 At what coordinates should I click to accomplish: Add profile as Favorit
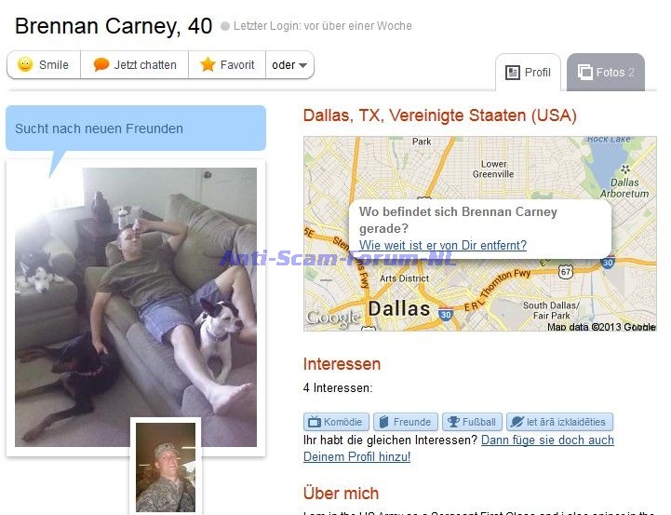[227, 64]
